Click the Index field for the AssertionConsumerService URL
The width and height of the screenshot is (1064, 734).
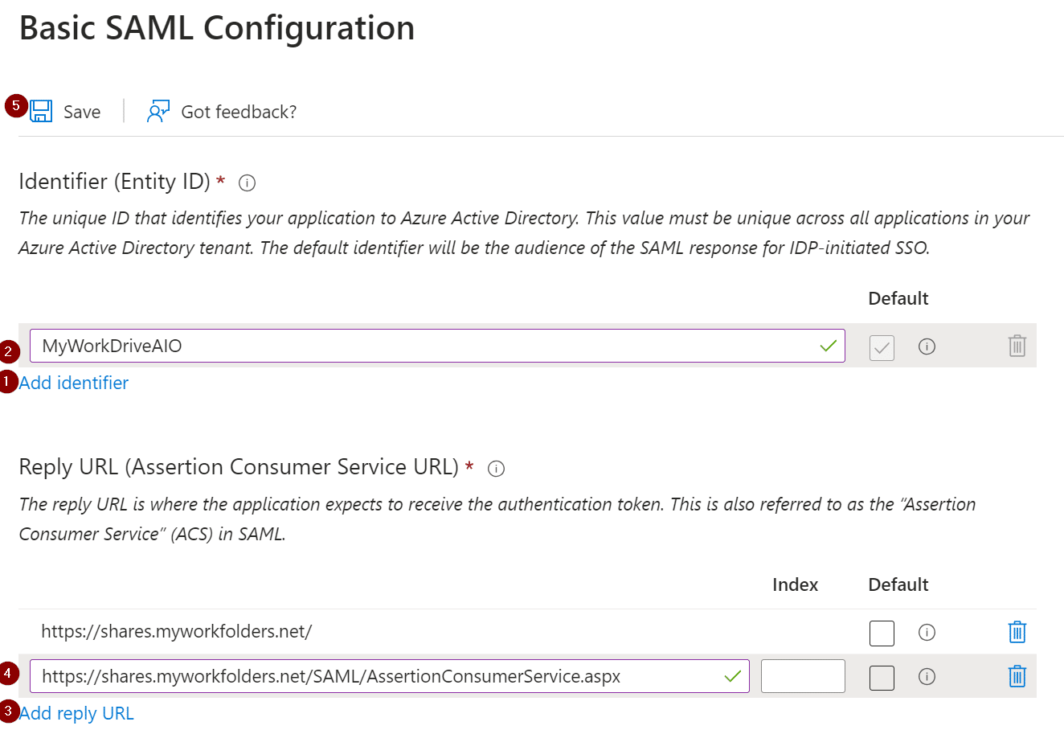[x=803, y=676]
